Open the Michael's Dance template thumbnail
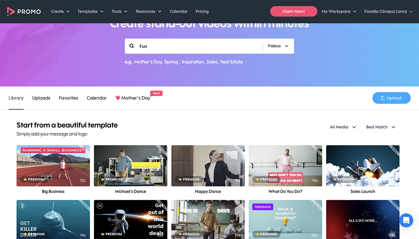This screenshot has height=239, width=419. tap(130, 166)
